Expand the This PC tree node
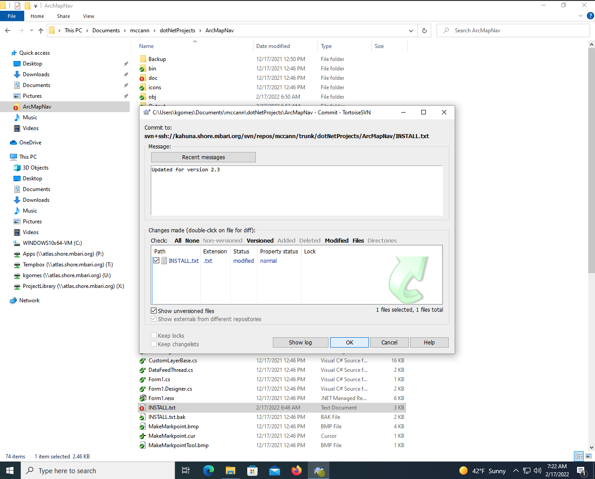 5,157
